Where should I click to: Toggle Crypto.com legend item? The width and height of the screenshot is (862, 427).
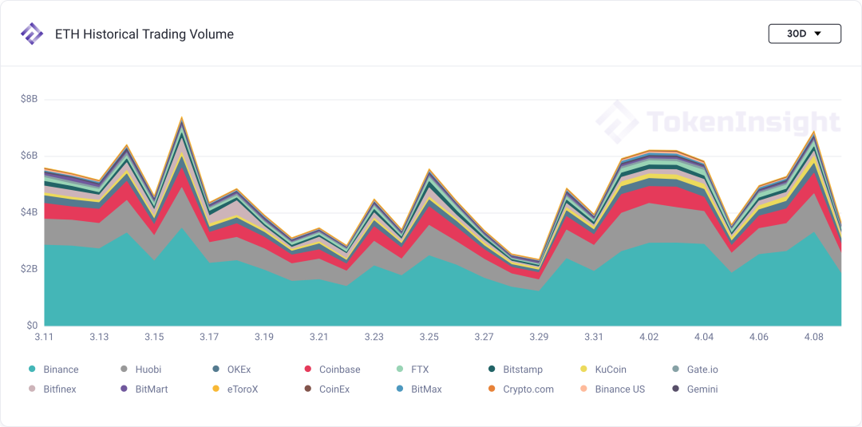tap(528, 389)
